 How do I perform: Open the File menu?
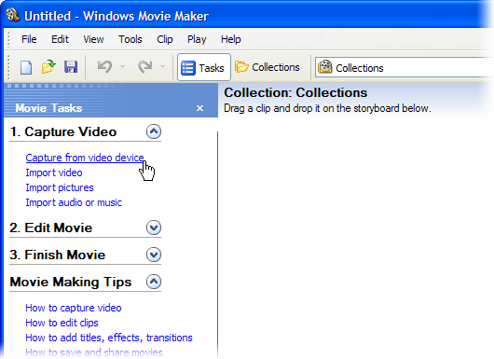tap(29, 39)
